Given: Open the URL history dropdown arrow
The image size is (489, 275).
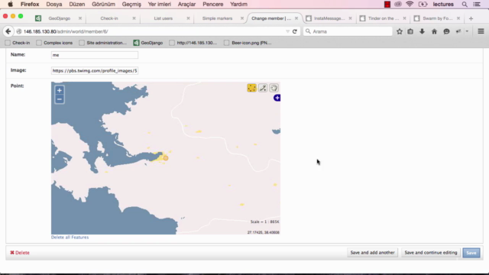Looking at the screenshot, I should point(287,31).
